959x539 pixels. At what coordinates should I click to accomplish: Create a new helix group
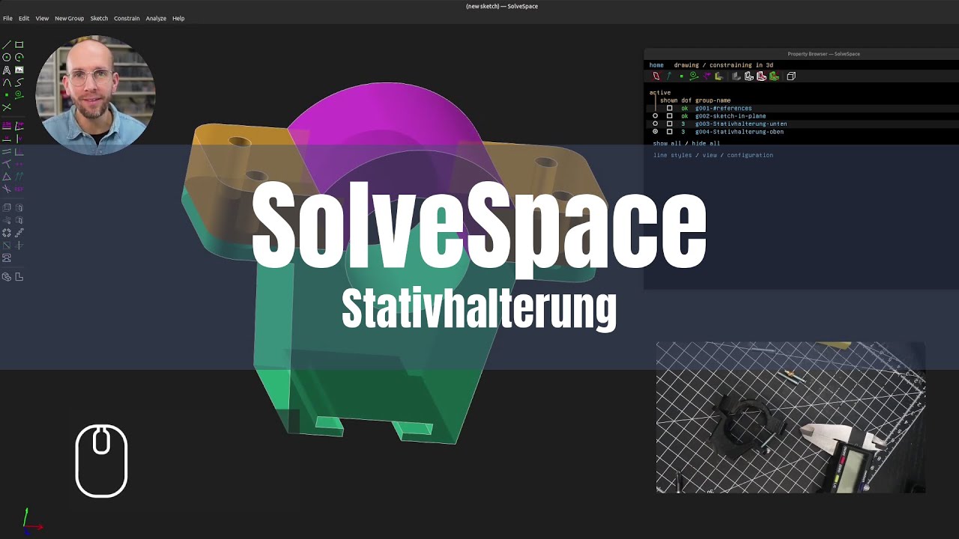click(7, 220)
